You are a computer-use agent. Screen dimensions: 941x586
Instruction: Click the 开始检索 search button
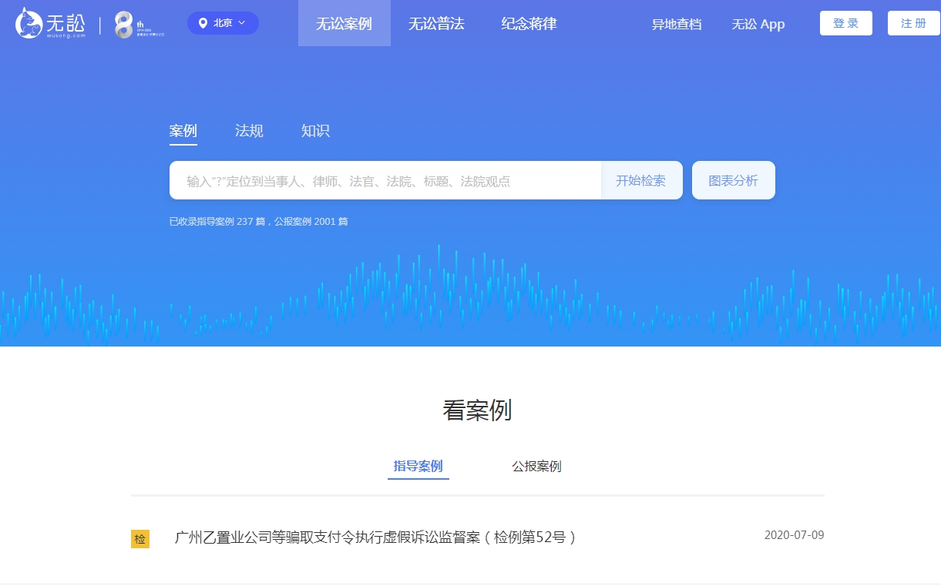tap(641, 179)
